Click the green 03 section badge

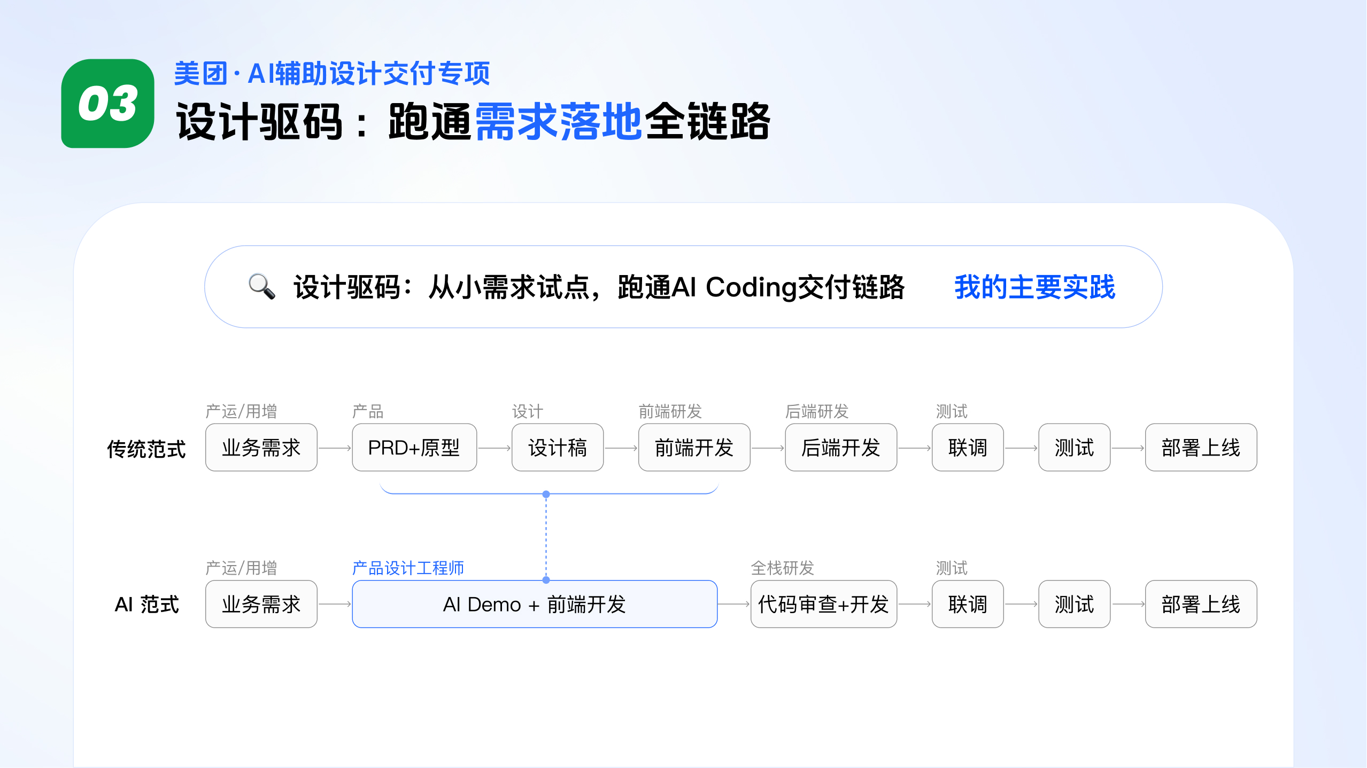pos(108,103)
